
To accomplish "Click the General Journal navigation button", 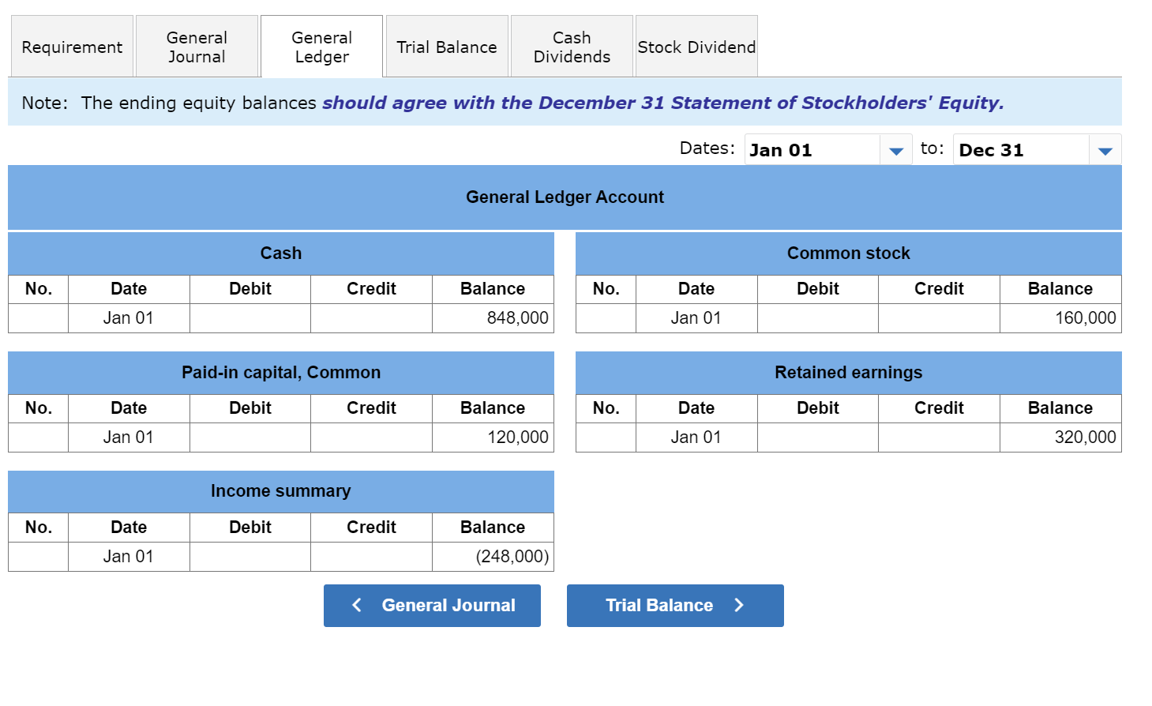I will tap(432, 606).
